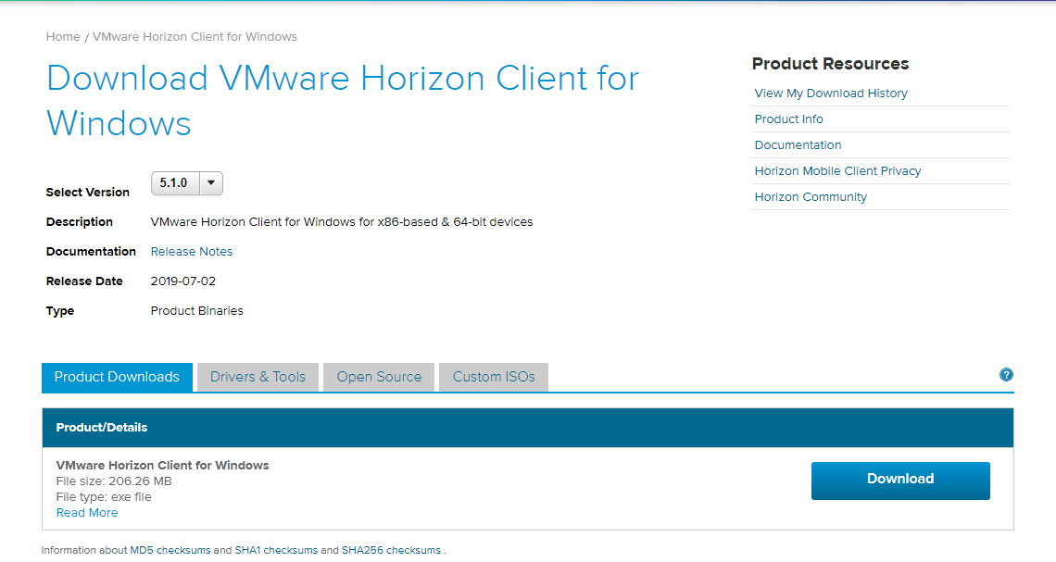This screenshot has width=1056, height=562.
Task: Click the 'File size: 206.26 MB' text
Action: click(x=114, y=481)
